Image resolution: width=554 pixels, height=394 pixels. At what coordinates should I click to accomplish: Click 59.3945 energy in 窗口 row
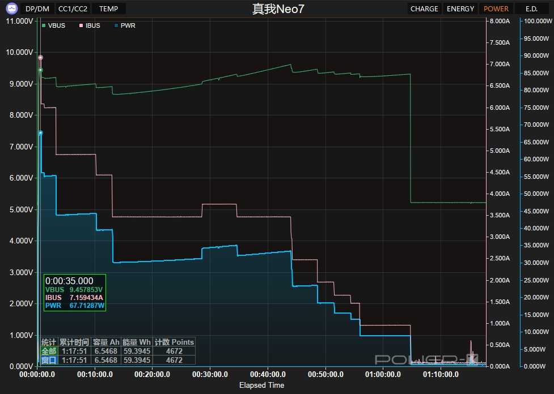[x=137, y=360]
